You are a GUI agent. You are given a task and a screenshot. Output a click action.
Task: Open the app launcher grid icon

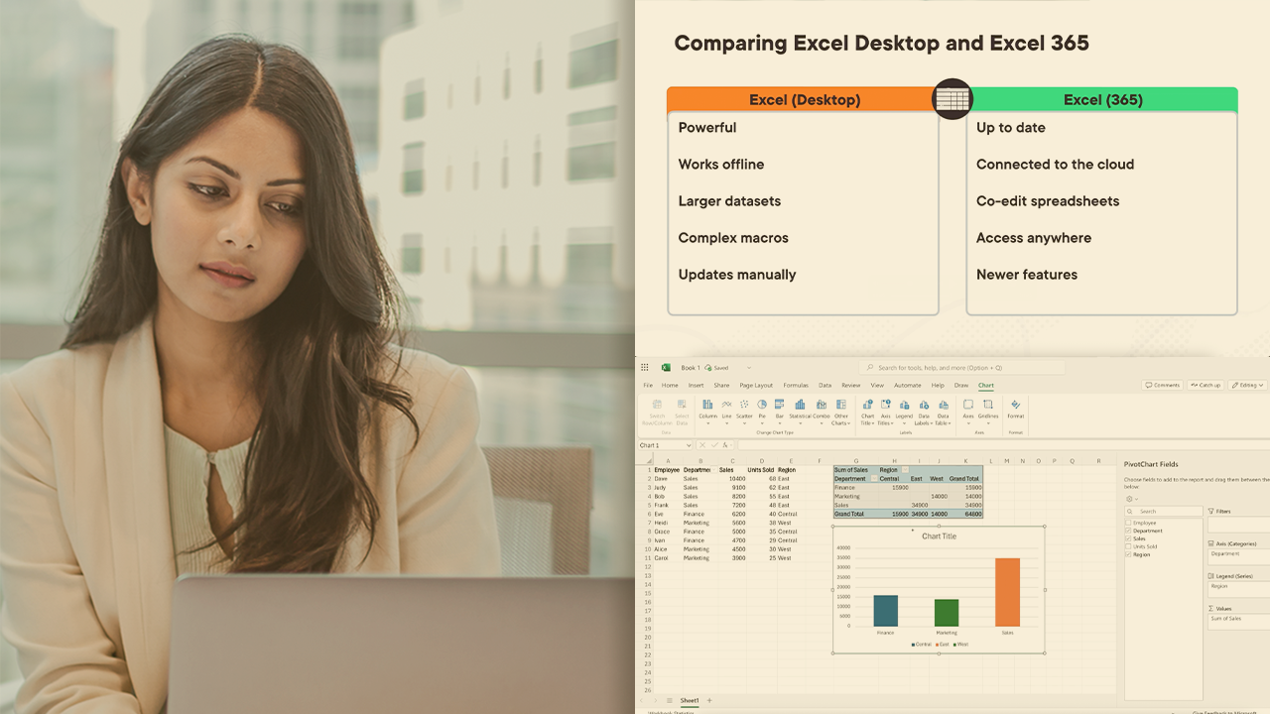tap(645, 368)
